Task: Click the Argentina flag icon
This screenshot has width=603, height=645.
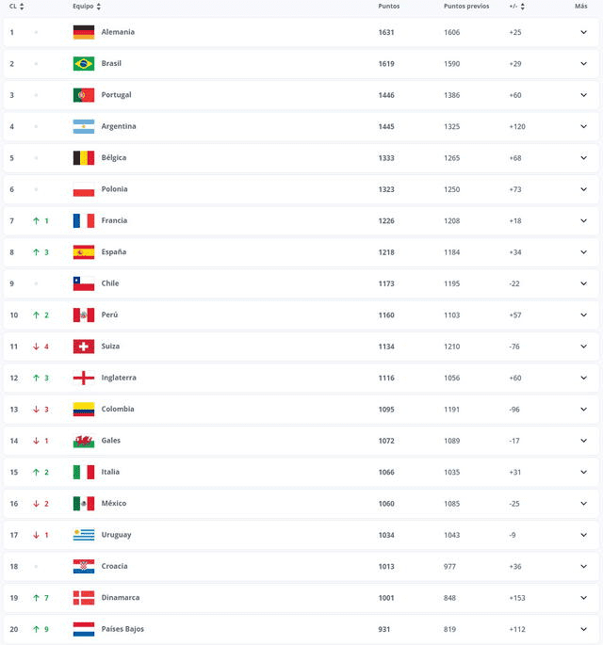Action: point(84,126)
